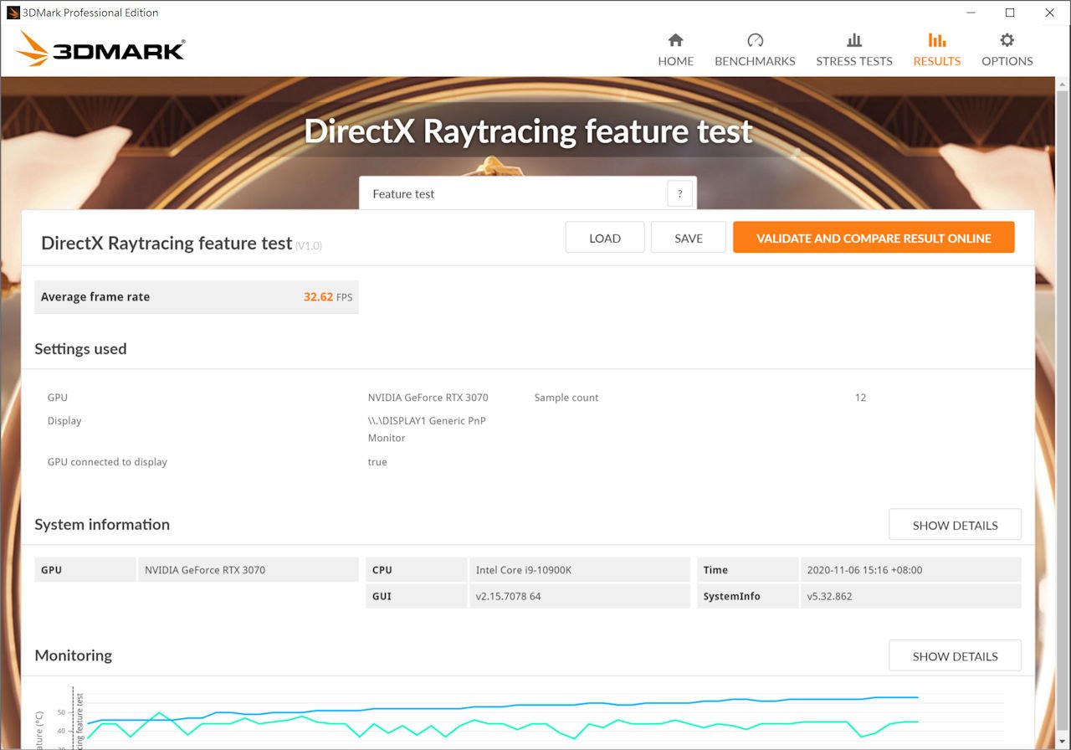Click the Monitoring heading

73,655
